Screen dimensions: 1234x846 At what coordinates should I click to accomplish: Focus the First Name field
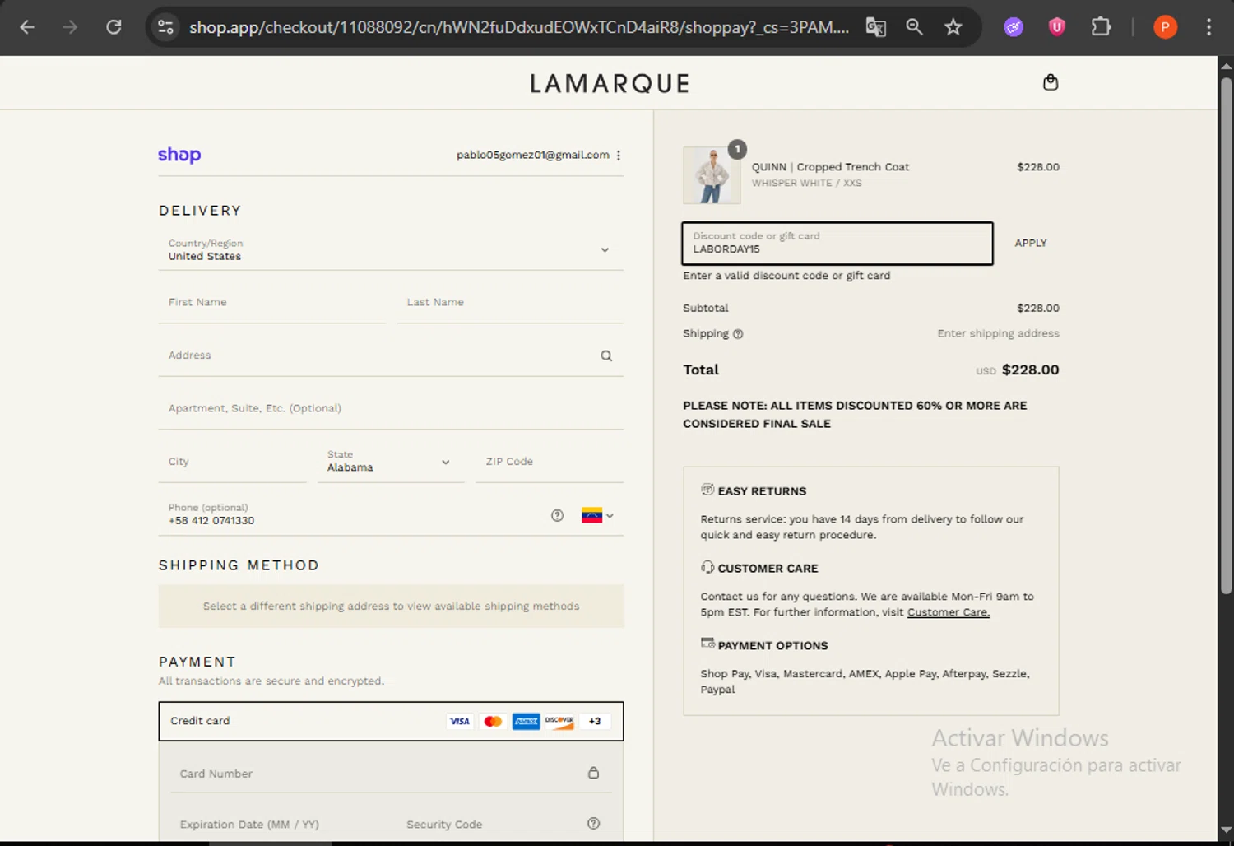click(x=272, y=303)
